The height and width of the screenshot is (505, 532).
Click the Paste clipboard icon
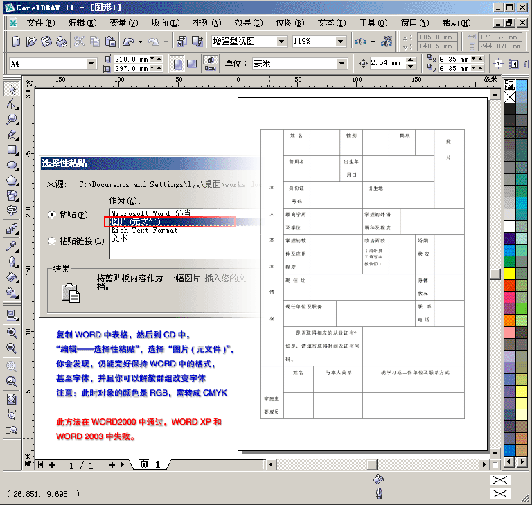click(x=110, y=42)
